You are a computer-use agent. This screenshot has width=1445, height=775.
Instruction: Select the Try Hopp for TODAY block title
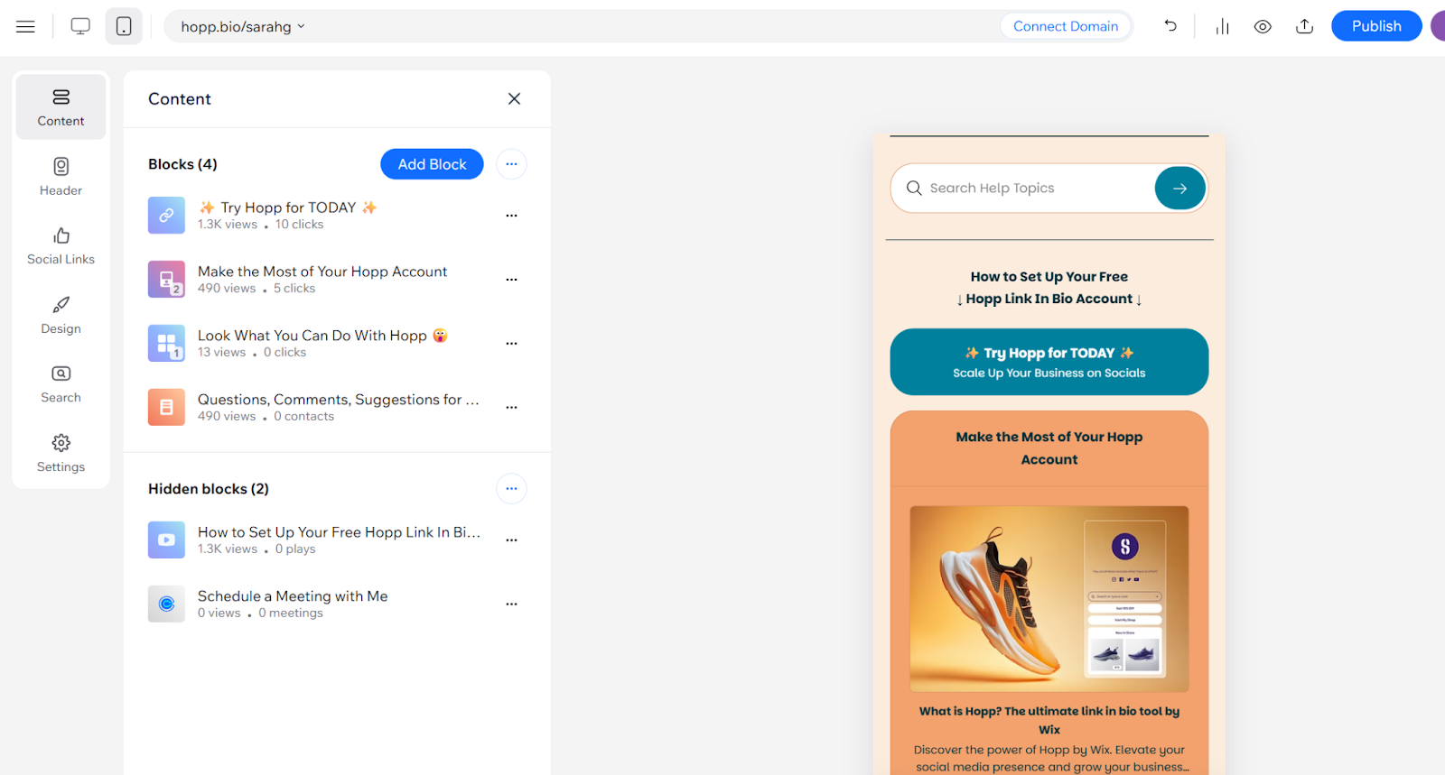click(288, 208)
